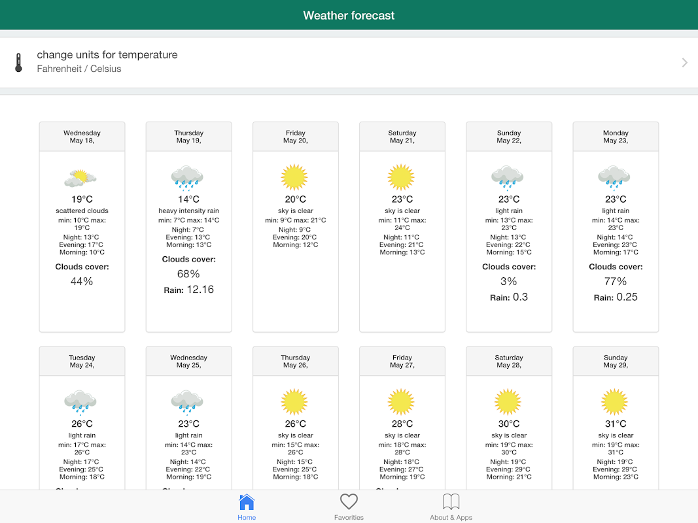This screenshot has width=698, height=523.
Task: Click the 19°C temperature on May 18
Action: [x=82, y=199]
